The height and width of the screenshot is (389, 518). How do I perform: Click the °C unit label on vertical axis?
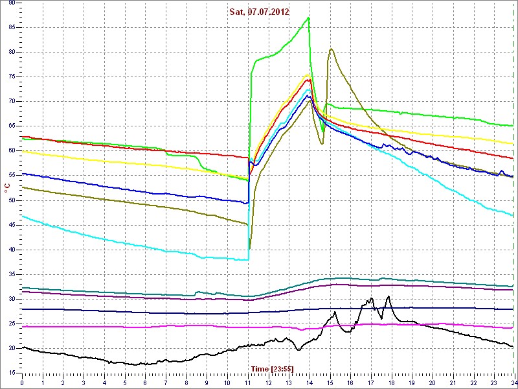click(x=7, y=189)
